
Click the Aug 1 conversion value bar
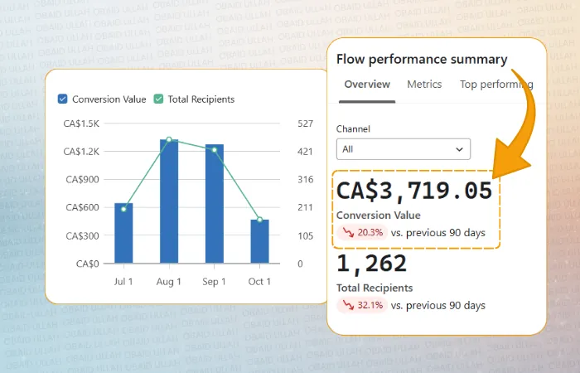point(169,201)
